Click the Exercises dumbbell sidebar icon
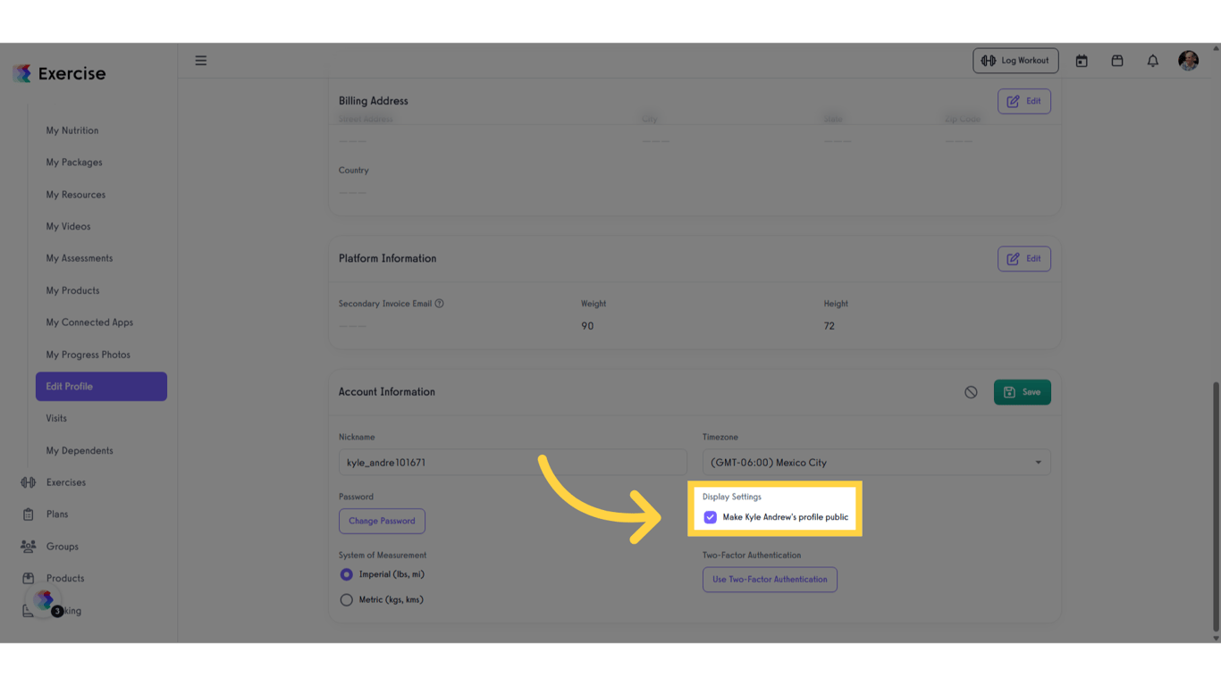The height and width of the screenshot is (686, 1221). (x=29, y=482)
